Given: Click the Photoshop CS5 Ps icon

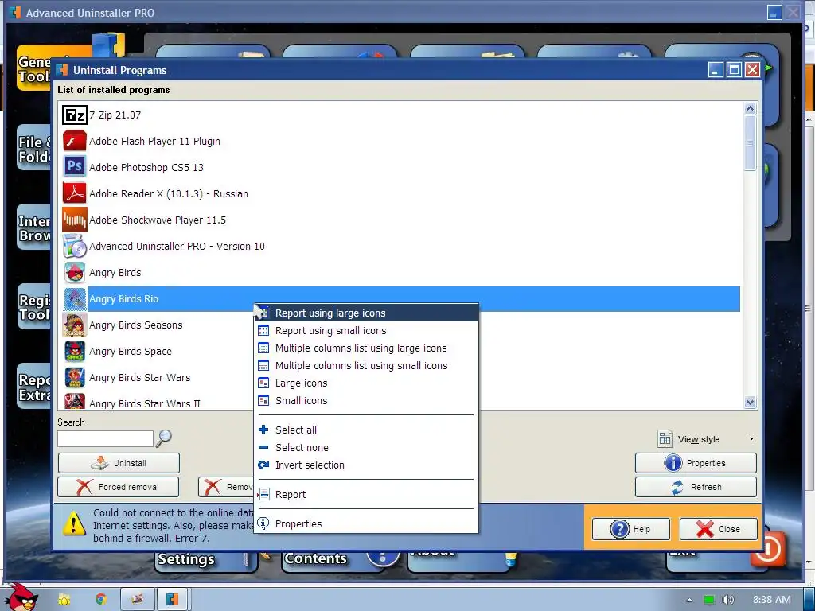Looking at the screenshot, I should [x=74, y=167].
